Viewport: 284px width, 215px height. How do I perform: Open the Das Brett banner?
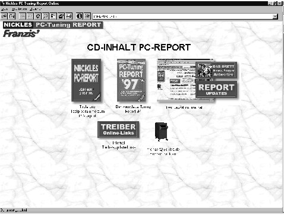(216, 70)
